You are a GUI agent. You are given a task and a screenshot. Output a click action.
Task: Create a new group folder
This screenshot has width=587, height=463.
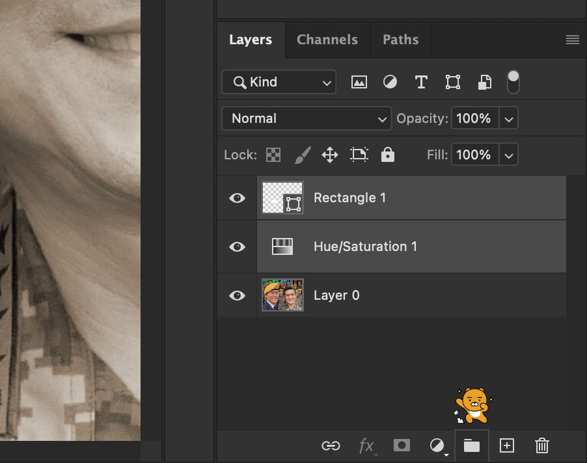pos(471,446)
